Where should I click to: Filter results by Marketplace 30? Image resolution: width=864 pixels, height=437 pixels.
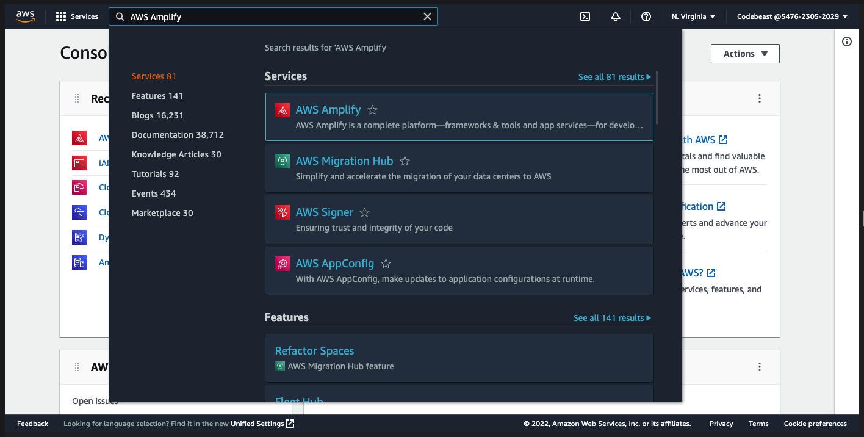click(x=162, y=213)
